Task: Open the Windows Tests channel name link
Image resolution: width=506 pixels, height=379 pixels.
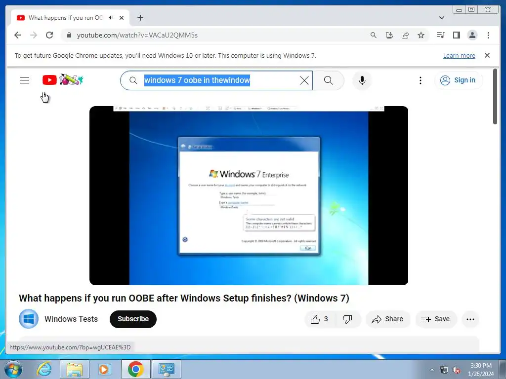Action: pos(71,319)
